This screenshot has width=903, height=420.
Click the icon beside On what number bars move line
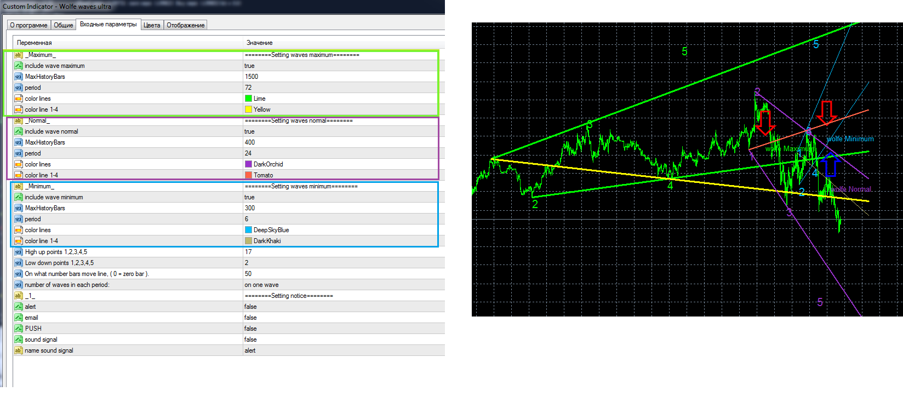click(x=18, y=274)
